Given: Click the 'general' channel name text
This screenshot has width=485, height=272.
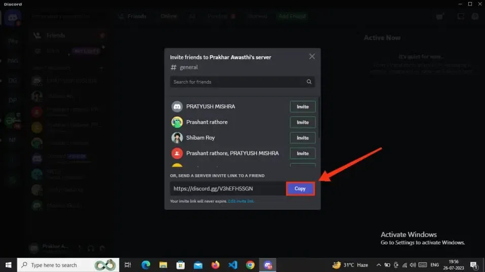Looking at the screenshot, I should [x=189, y=67].
